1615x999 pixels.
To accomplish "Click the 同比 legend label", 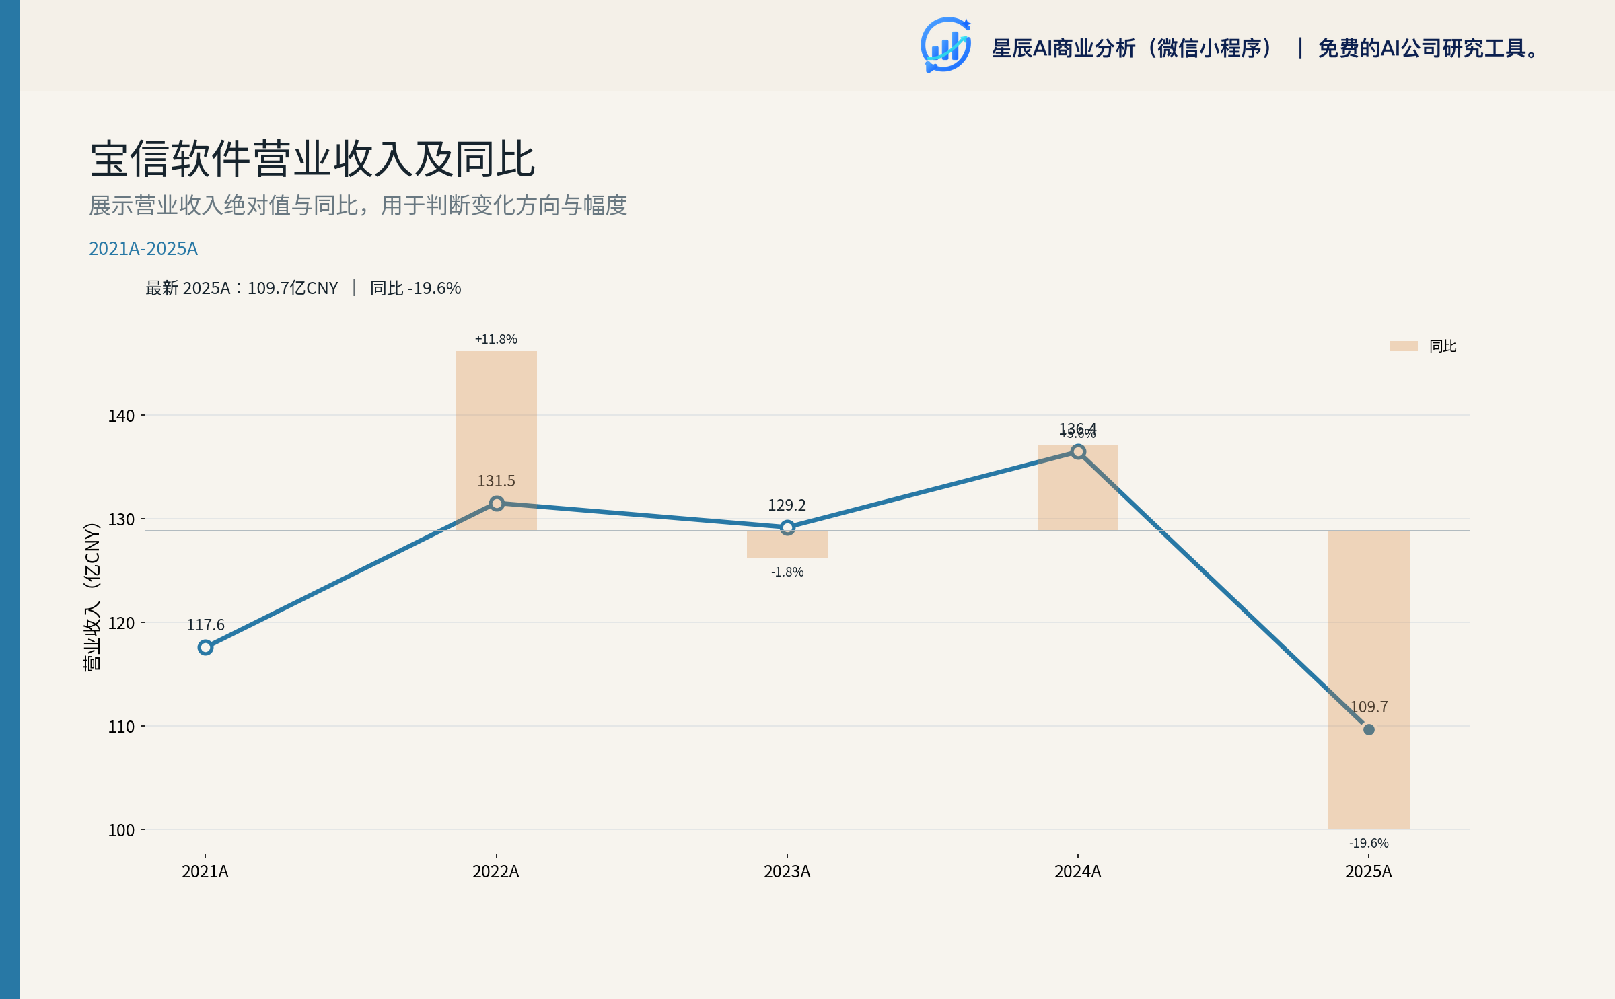I will (1442, 346).
